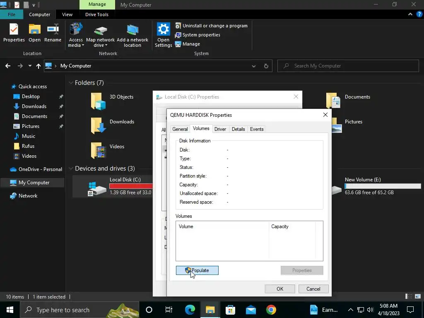The height and width of the screenshot is (318, 424).
Task: Open Settings via the gear icon
Action: pos(163,35)
